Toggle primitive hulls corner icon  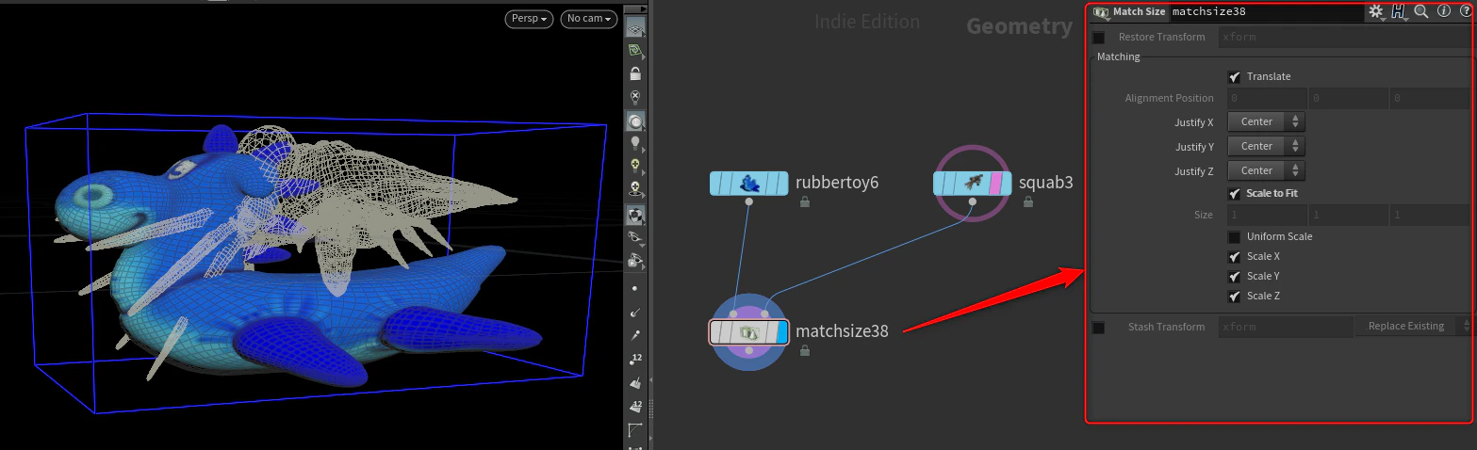point(634,431)
